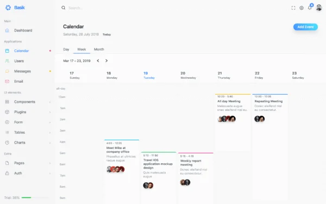This screenshot has height=204, width=326.
Task: Open Email from the sidebar
Action: tap(18, 82)
